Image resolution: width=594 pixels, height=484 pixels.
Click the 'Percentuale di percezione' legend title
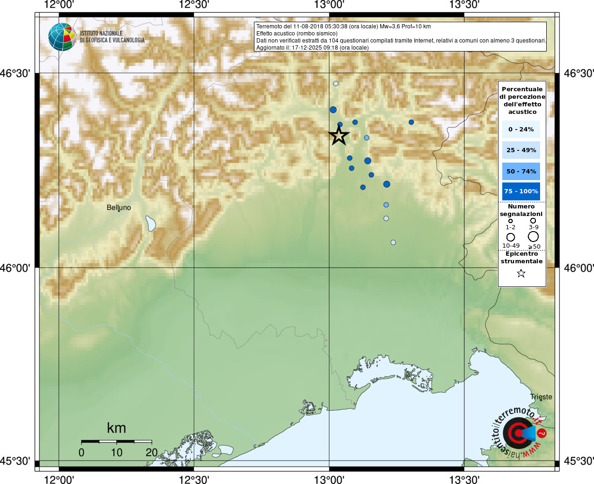(522, 101)
